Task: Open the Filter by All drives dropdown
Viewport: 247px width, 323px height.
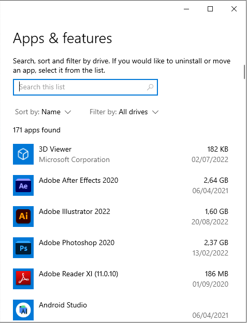Action: pos(124,112)
